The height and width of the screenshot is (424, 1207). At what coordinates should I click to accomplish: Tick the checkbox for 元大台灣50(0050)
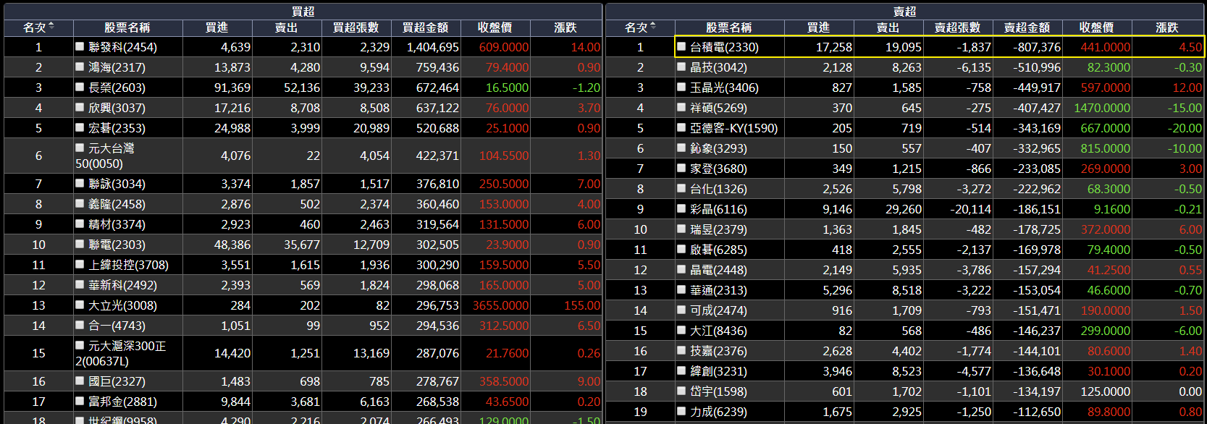click(80, 148)
